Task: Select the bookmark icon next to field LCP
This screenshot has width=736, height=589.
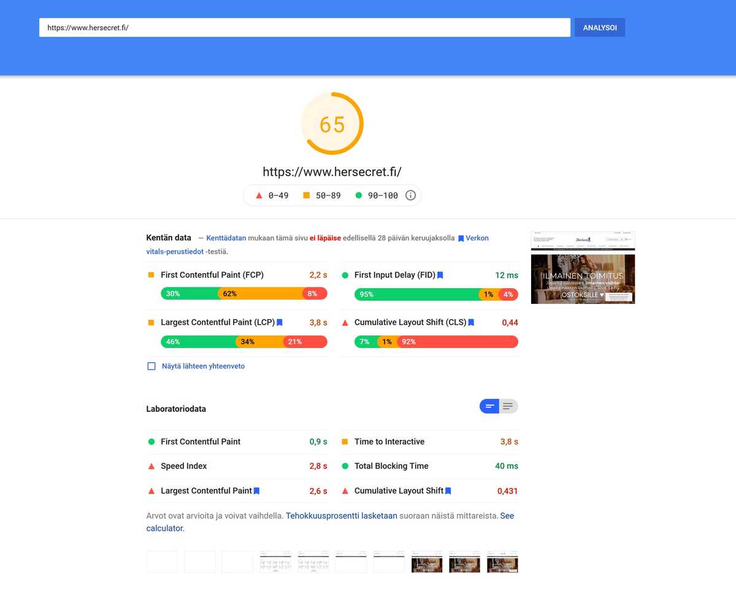Action: pos(280,322)
